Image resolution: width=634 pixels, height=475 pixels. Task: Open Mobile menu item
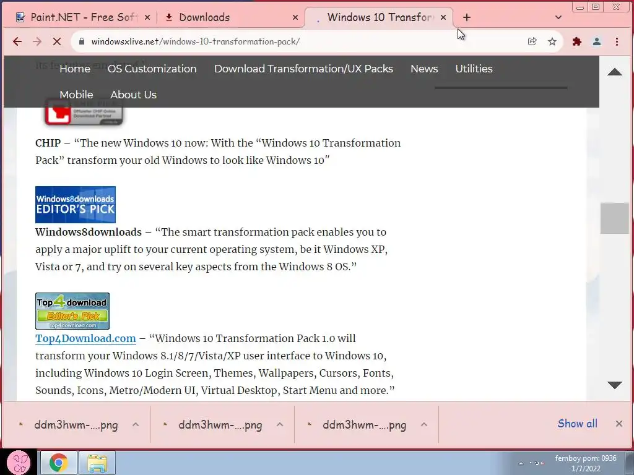[x=76, y=95]
